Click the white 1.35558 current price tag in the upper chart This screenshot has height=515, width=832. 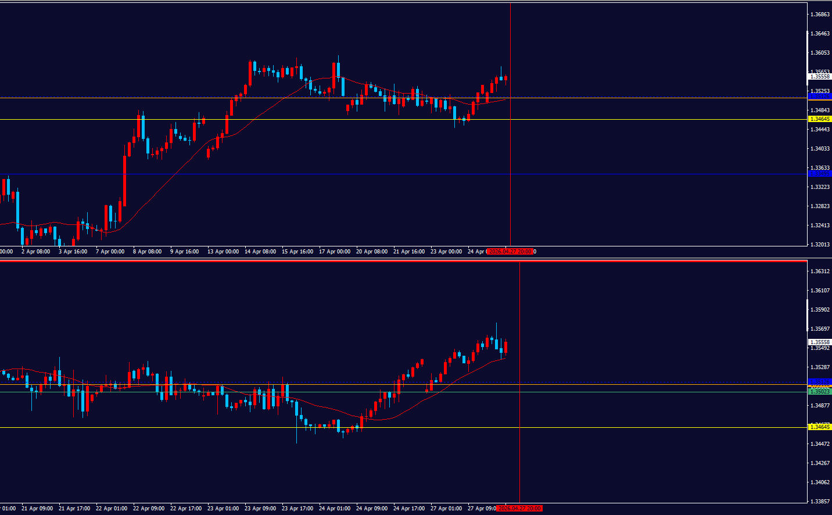pos(820,77)
